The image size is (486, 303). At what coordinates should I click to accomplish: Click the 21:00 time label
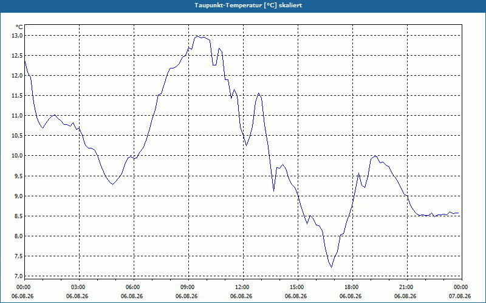[407, 287]
